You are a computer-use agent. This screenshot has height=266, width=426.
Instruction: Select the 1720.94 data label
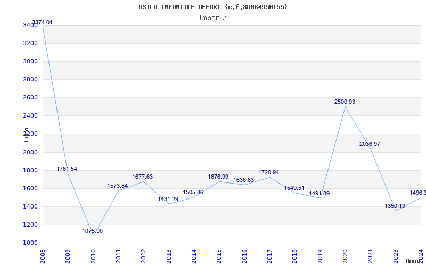[x=269, y=172]
